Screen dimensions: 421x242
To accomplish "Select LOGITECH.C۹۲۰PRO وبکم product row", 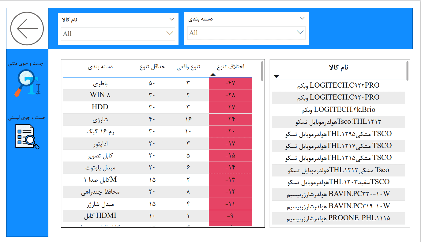I will tap(338, 97).
